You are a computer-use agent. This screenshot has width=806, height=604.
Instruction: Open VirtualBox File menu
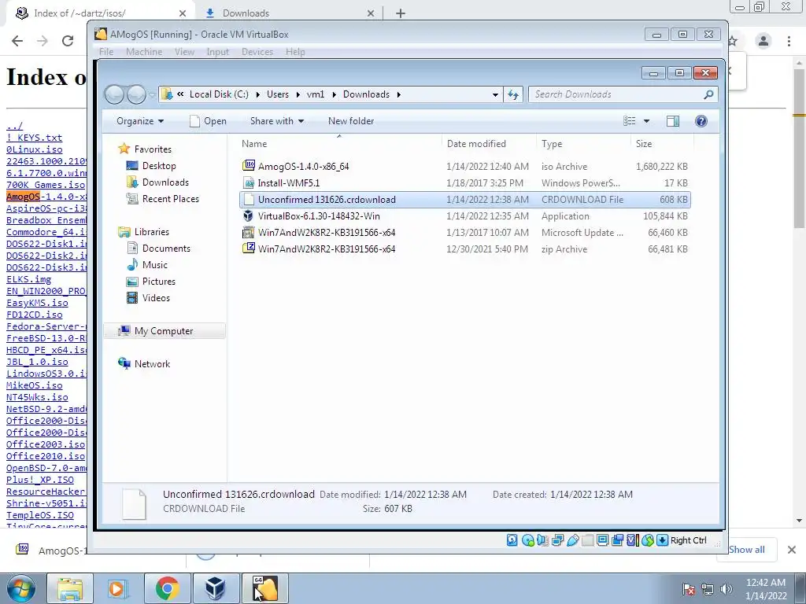(106, 52)
